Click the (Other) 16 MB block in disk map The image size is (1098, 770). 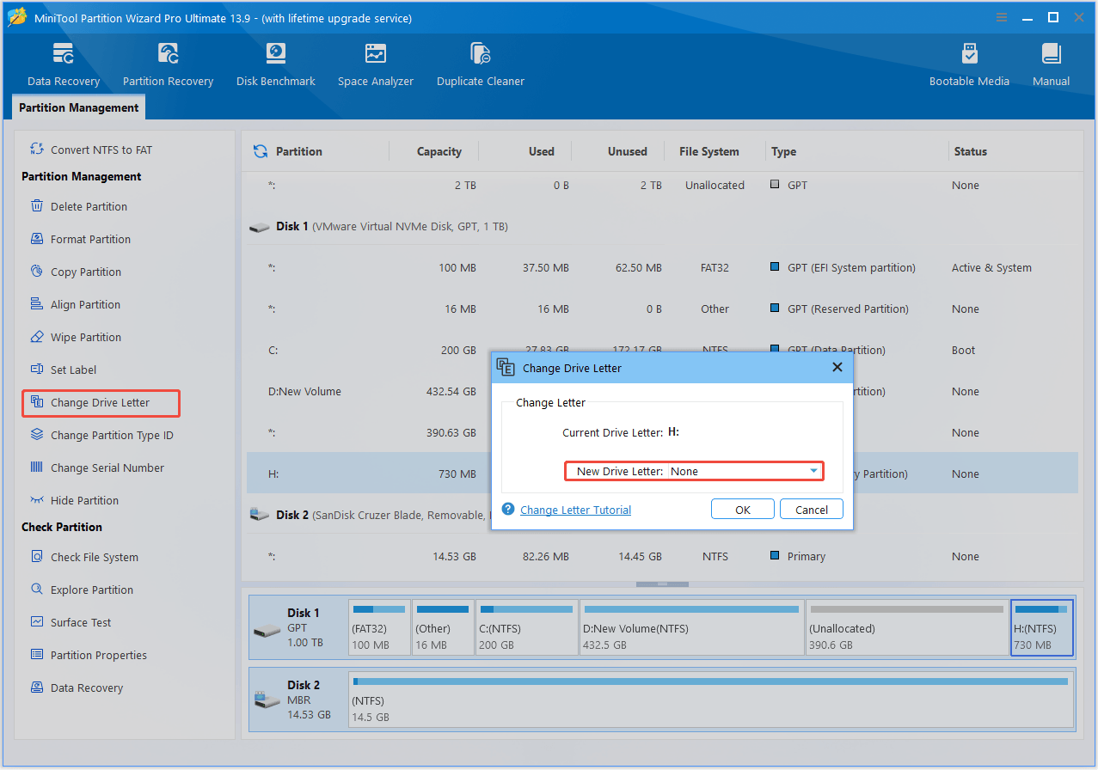click(443, 627)
